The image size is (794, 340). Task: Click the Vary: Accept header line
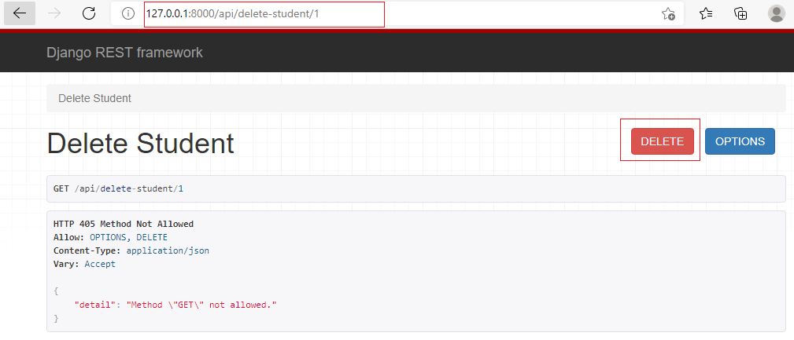pyautogui.click(x=84, y=264)
